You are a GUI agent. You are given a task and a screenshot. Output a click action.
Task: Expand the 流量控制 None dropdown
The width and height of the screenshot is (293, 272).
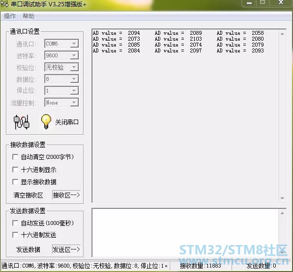point(74,102)
